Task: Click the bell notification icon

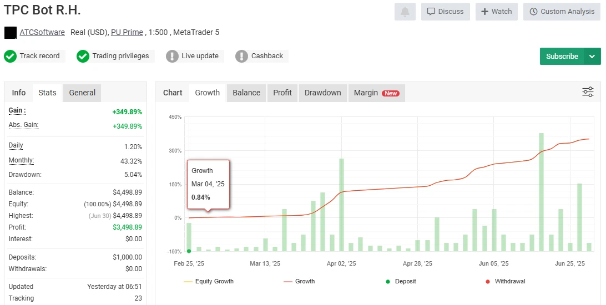Action: point(405,12)
